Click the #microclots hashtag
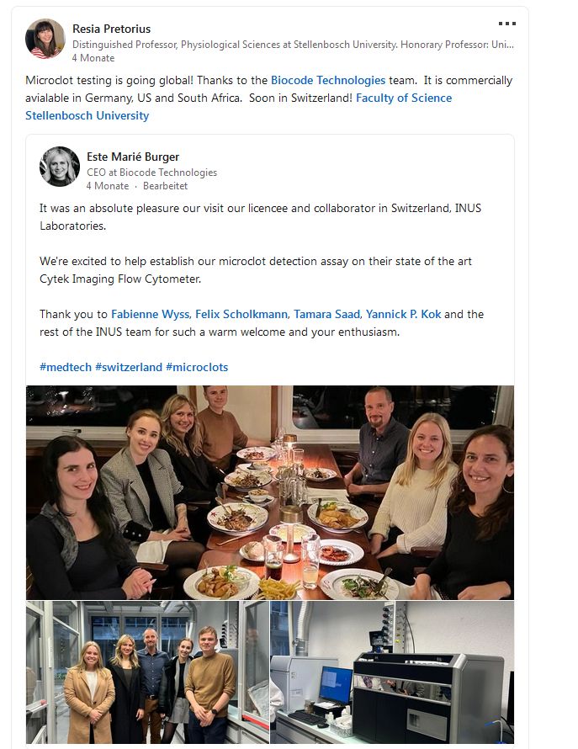 (197, 367)
